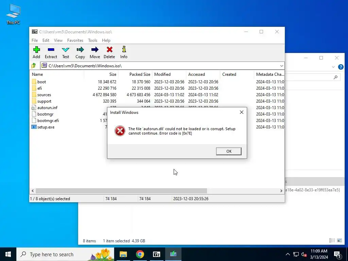Viewport: 348px width, 261px height.
Task: Click the Move toolbar icon
Action: tap(95, 50)
